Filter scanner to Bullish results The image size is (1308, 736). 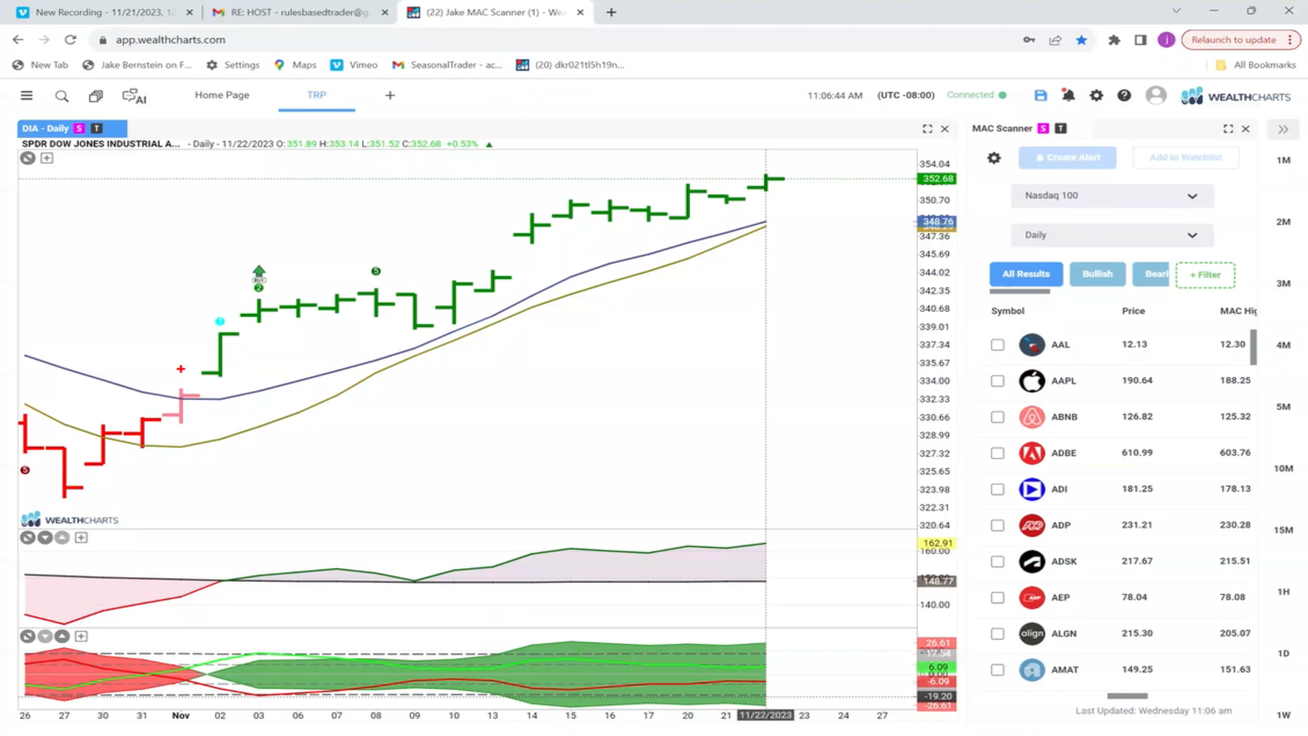pos(1097,274)
